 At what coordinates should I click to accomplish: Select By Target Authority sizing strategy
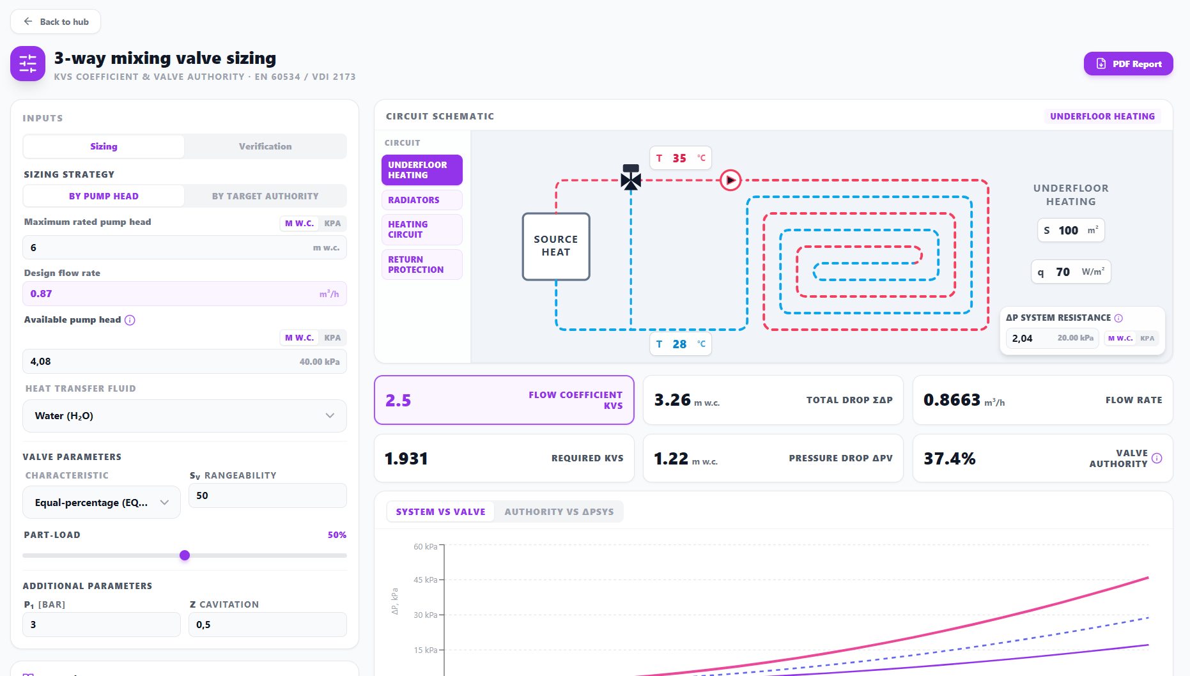click(265, 196)
